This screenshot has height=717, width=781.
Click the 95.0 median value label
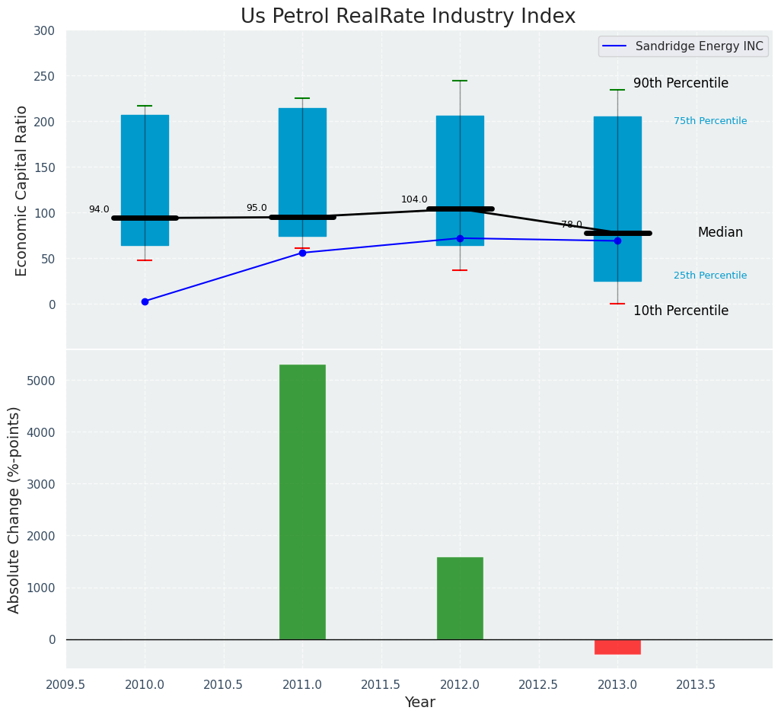[x=257, y=208]
